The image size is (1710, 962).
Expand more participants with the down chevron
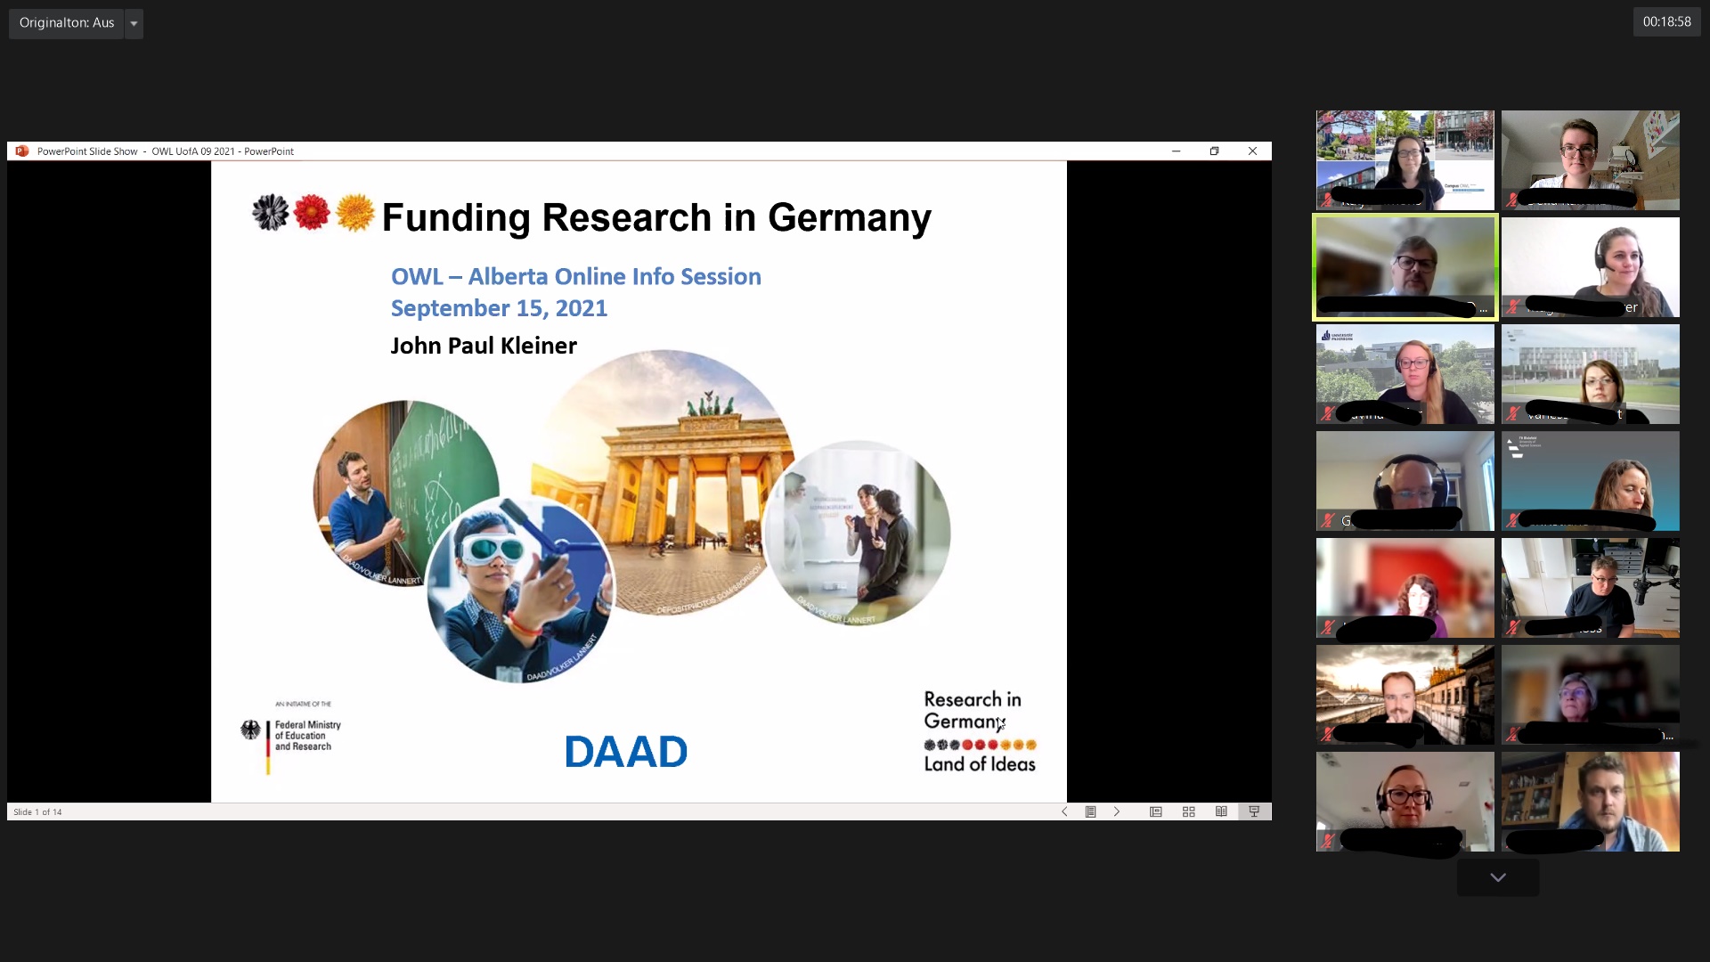1498,877
